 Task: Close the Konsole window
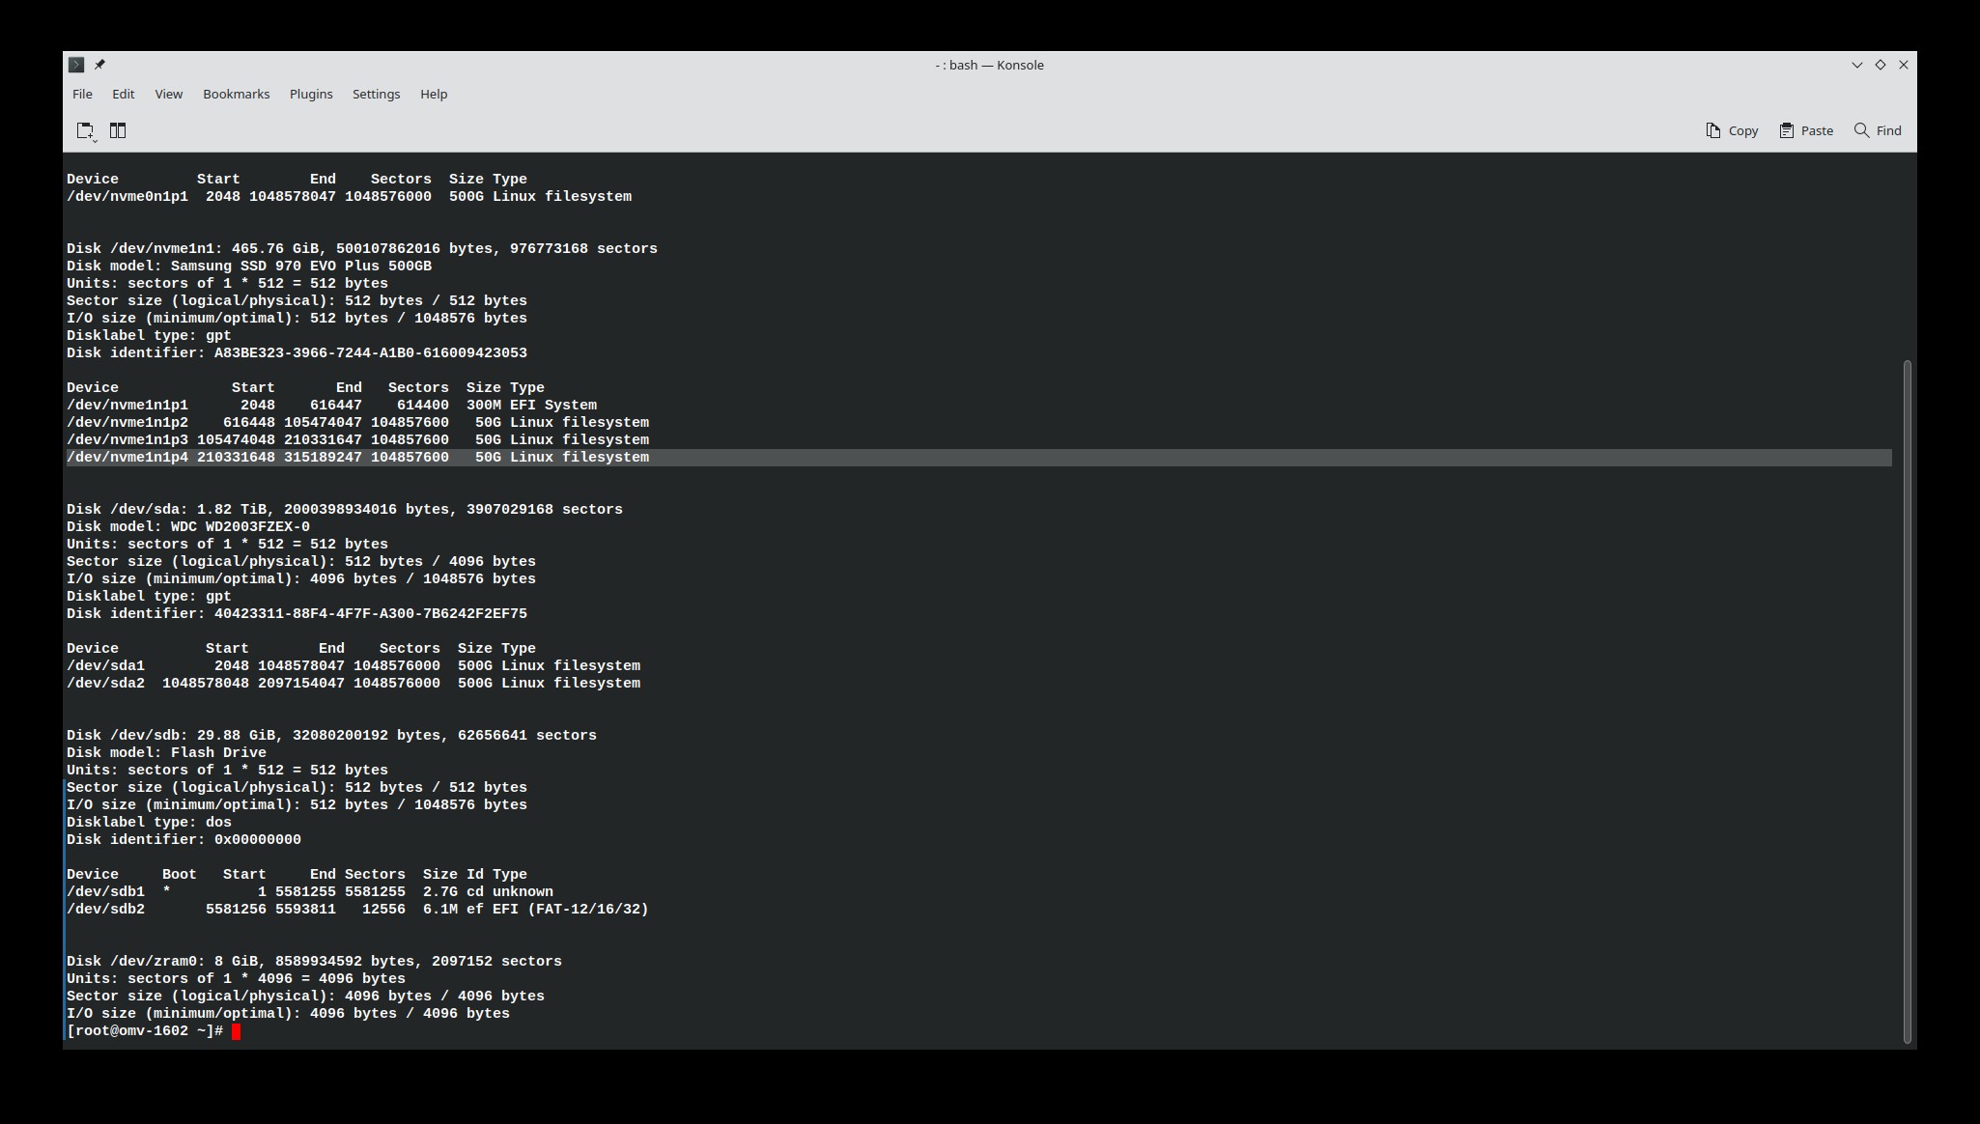[1904, 65]
